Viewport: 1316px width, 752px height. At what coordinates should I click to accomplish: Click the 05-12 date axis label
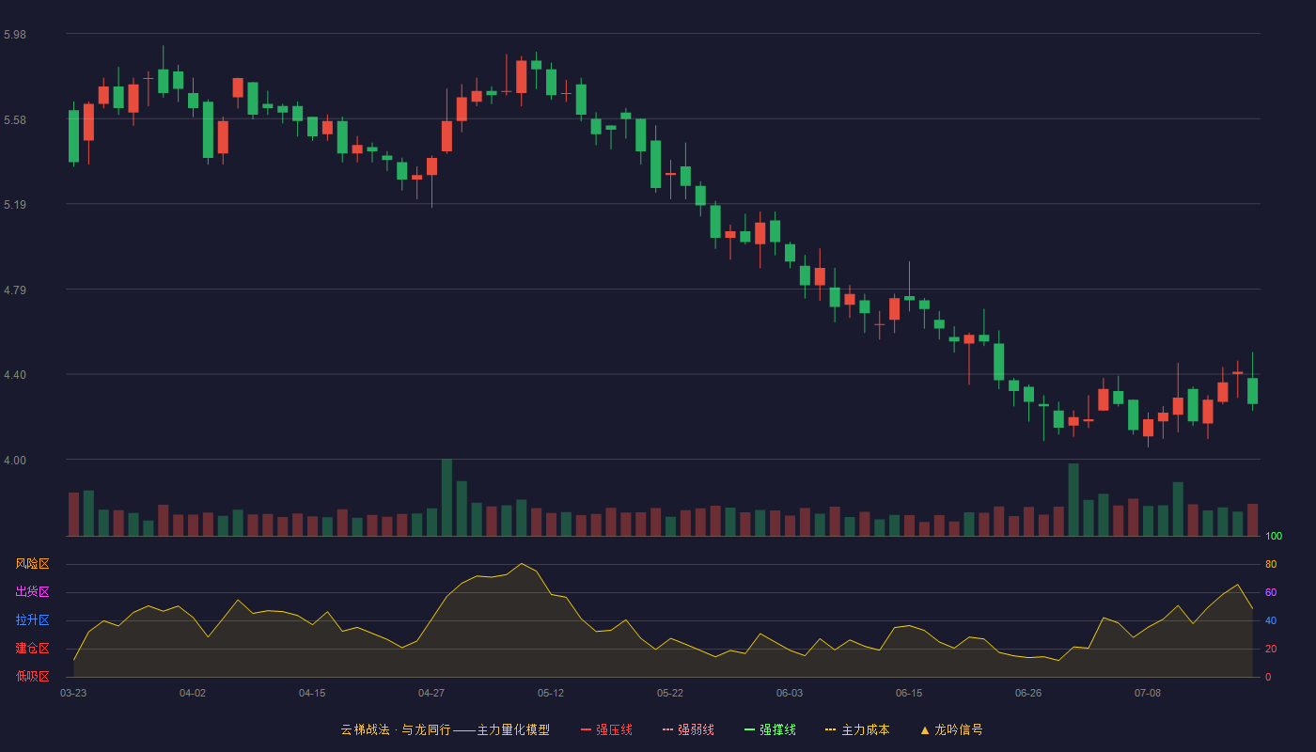(551, 693)
